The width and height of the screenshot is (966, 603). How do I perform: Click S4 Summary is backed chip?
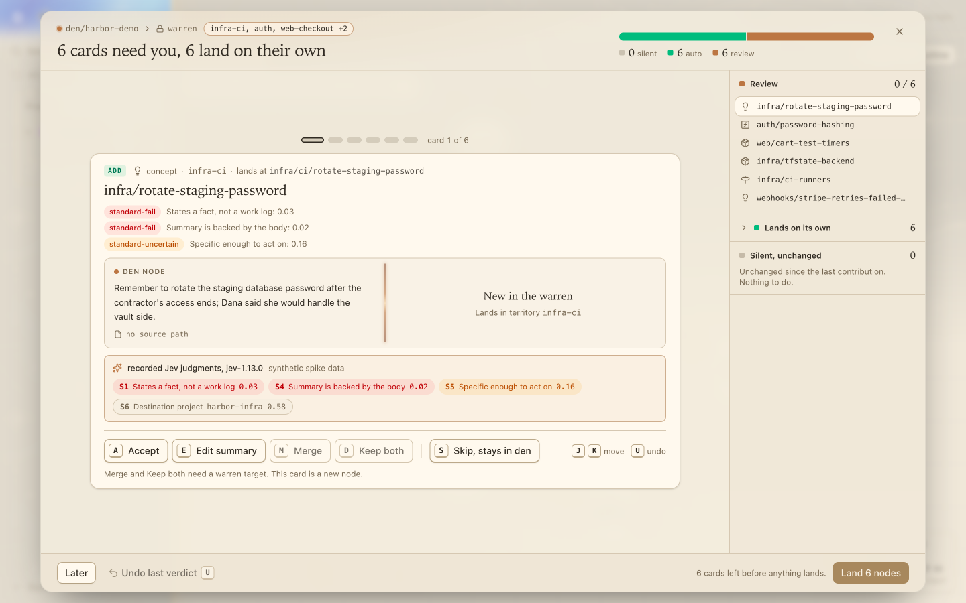352,387
